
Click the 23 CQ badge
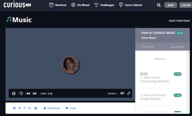tap(180, 33)
